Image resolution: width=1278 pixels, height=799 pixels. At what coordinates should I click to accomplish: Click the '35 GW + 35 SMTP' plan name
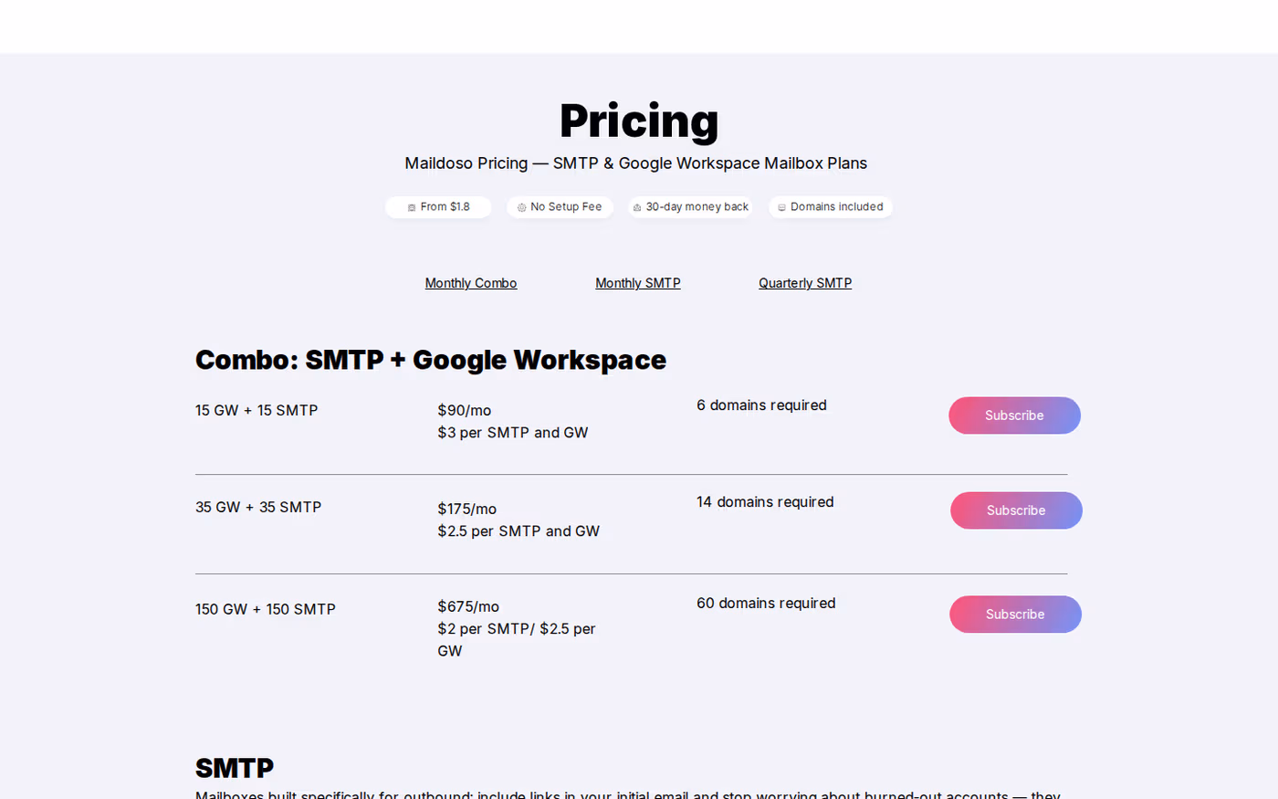point(258,508)
